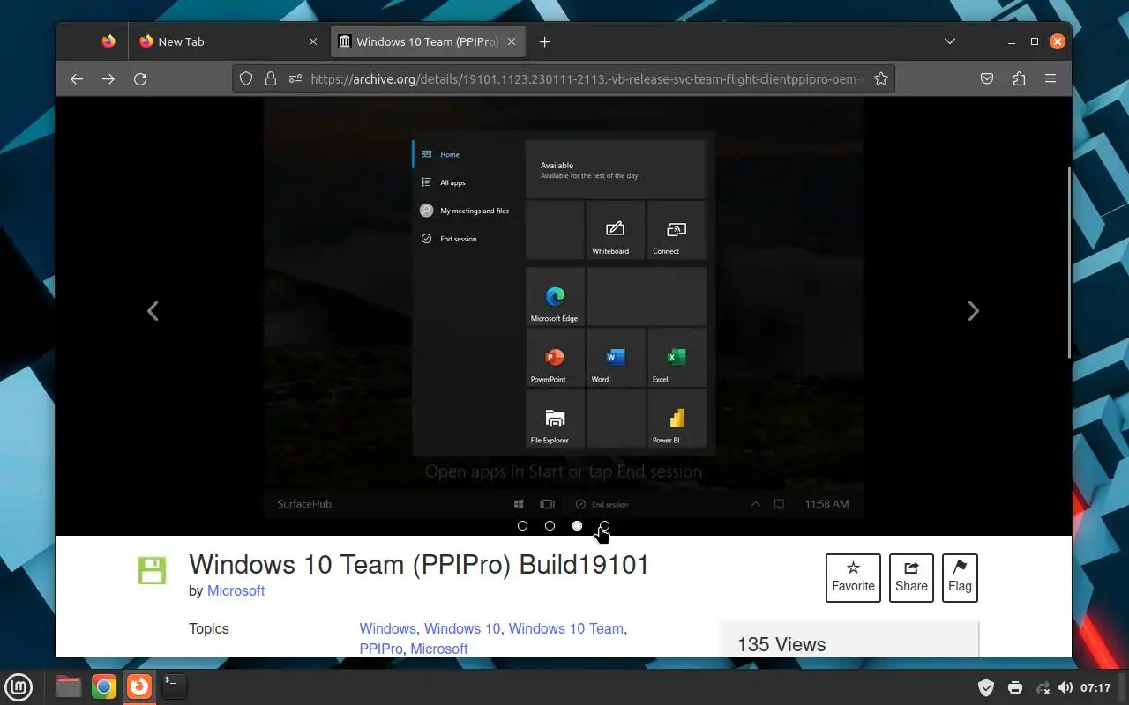Select the fourth carousel dot
1129x705 pixels.
tap(604, 525)
